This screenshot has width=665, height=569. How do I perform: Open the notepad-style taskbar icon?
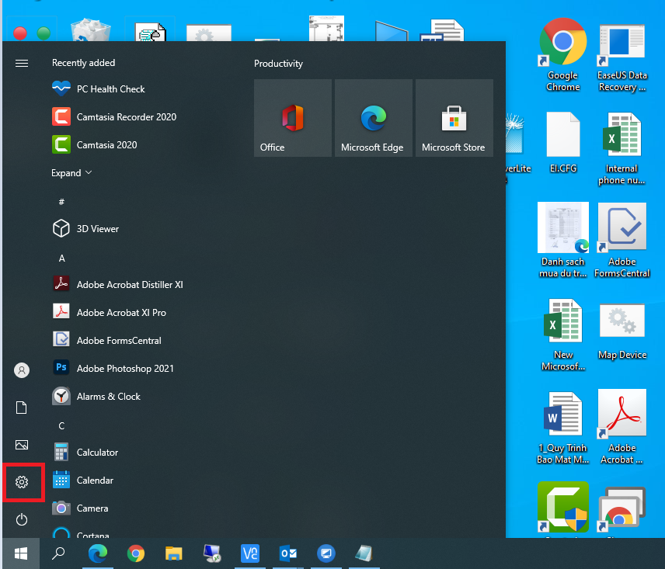coord(364,553)
